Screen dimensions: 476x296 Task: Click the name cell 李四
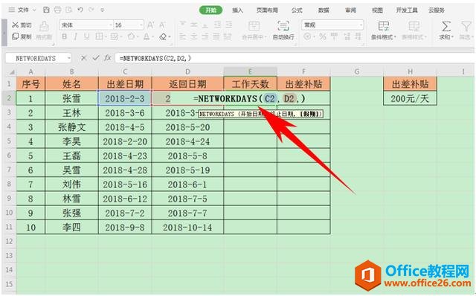click(x=71, y=228)
